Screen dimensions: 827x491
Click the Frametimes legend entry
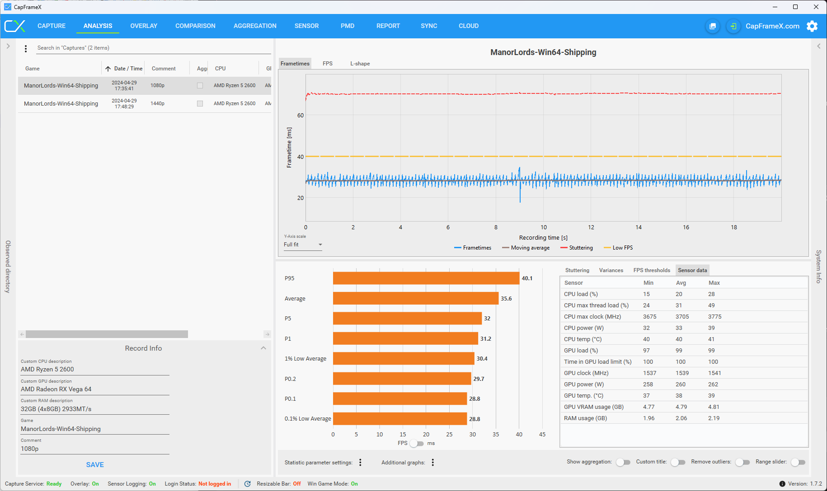(x=473, y=248)
